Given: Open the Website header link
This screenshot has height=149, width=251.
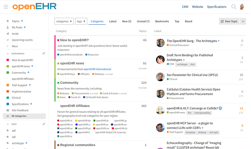Looking at the screenshot, I should 198,7.
